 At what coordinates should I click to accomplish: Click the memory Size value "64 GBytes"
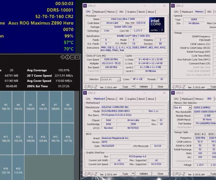coord(194,23)
